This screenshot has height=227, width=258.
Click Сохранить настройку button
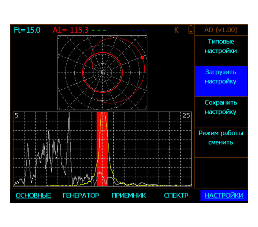coord(221,112)
